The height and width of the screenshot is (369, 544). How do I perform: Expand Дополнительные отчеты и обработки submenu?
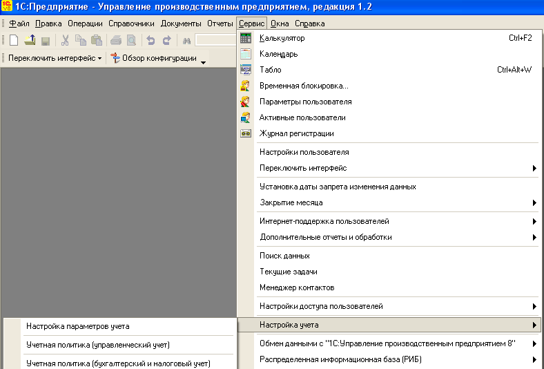click(389, 238)
